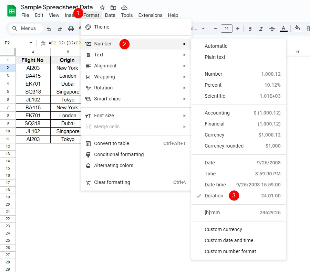
Task: Toggle the checked Duration format
Action: [239, 196]
